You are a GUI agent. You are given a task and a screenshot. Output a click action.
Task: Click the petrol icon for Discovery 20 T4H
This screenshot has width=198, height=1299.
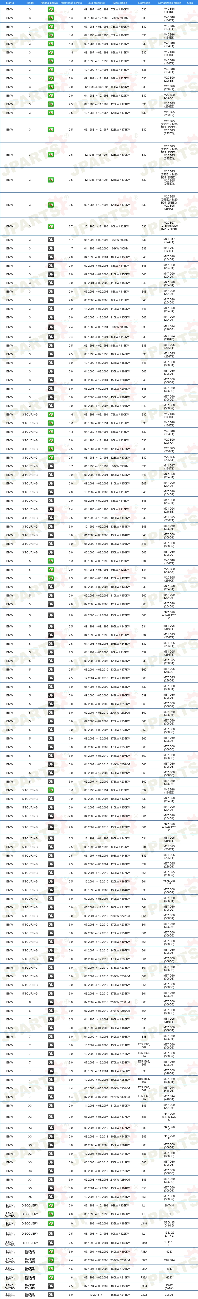coord(51,1206)
